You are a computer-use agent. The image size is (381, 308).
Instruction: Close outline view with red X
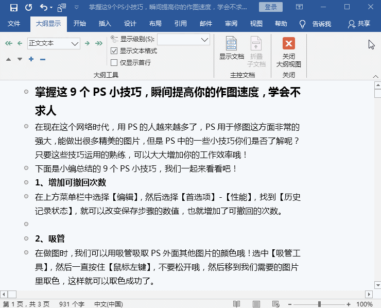coord(289,44)
